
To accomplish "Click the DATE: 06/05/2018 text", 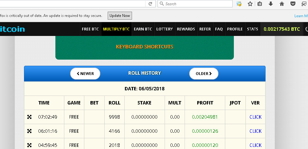I will click(145, 89).
